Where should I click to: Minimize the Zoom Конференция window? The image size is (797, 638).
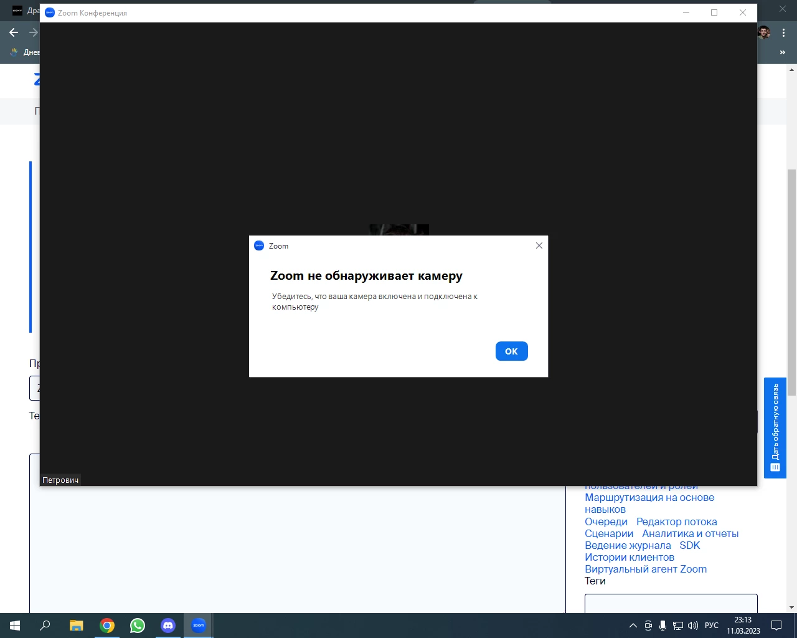coord(686,12)
